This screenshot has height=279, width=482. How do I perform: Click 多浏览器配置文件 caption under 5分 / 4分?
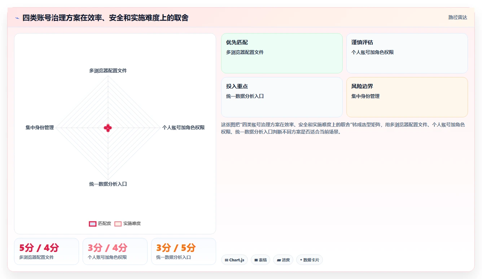point(36,257)
